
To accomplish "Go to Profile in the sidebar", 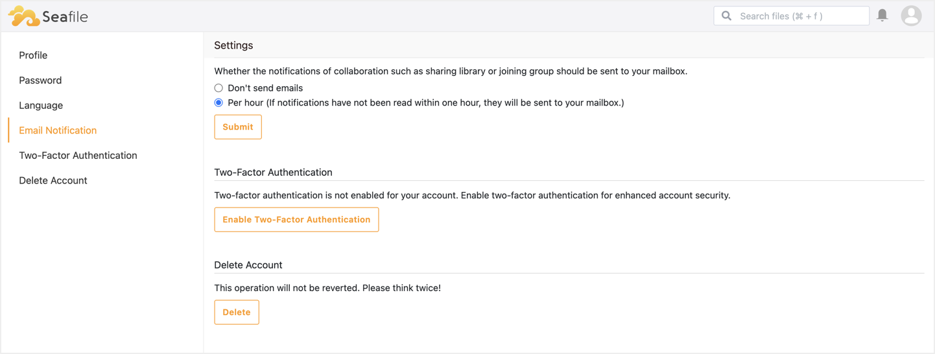I will click(x=33, y=55).
